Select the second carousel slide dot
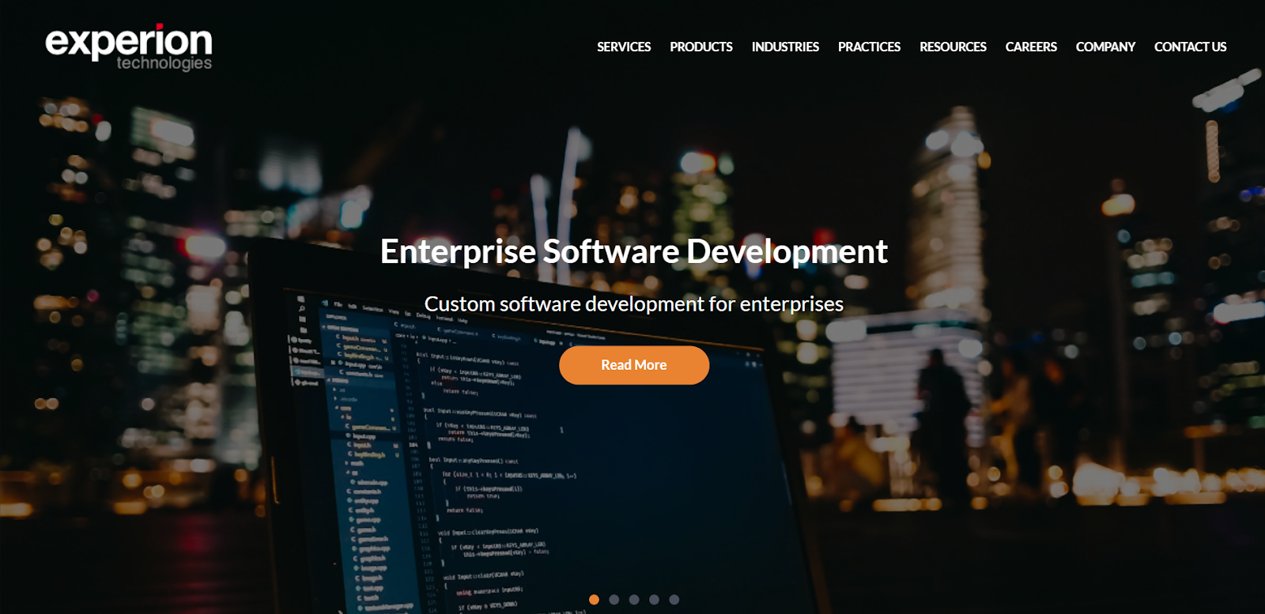This screenshot has height=614, width=1265. 614,600
